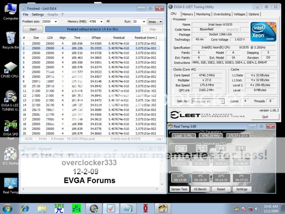Screen dimensions: 285x214
Task: Click the 'Finished without errors' progress bar
Action: pyautogui.click(x=93, y=29)
